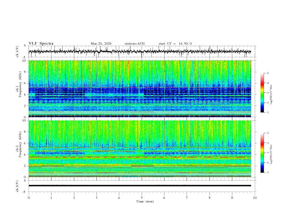Screen dimensions: 287x222
Task: Click the "-7" tick of the lower color bar
Action: (x=267, y=173)
